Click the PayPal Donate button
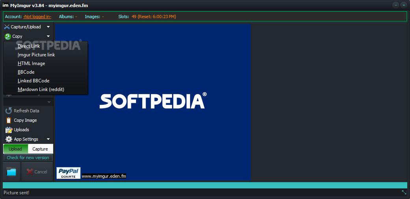410x199 pixels. [x=69, y=173]
